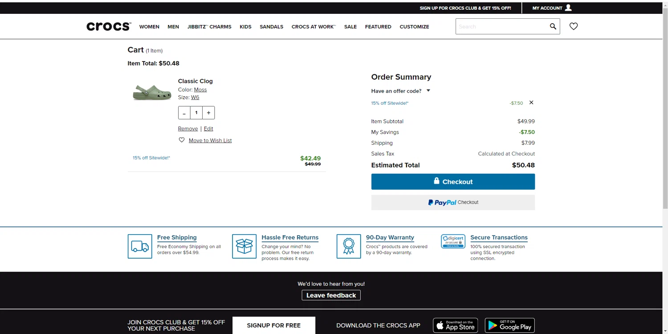
Task: Click the 15% off Sitewide link under the item
Action: click(151, 158)
